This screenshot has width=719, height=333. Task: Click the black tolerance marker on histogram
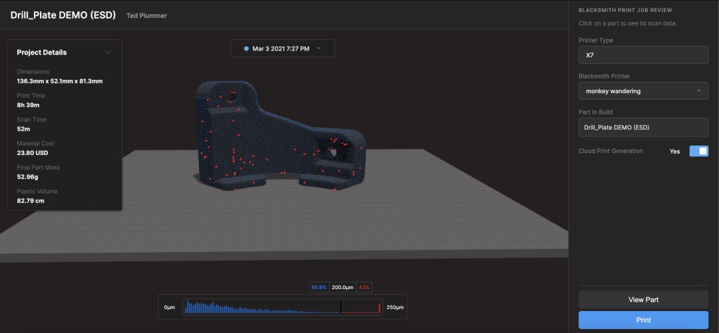341,306
